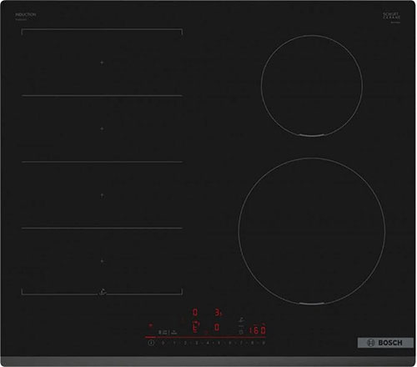Set power level 4 on the slider
The height and width of the screenshot is (367, 417).
tap(208, 343)
